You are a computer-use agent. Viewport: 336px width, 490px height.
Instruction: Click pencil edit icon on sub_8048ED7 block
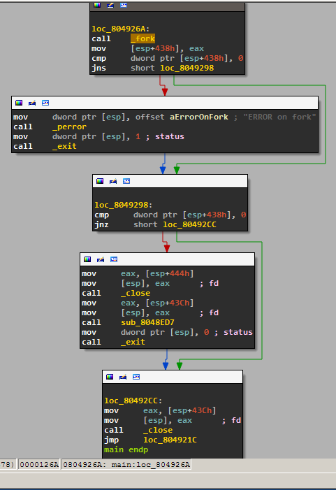pyautogui.click(x=101, y=259)
